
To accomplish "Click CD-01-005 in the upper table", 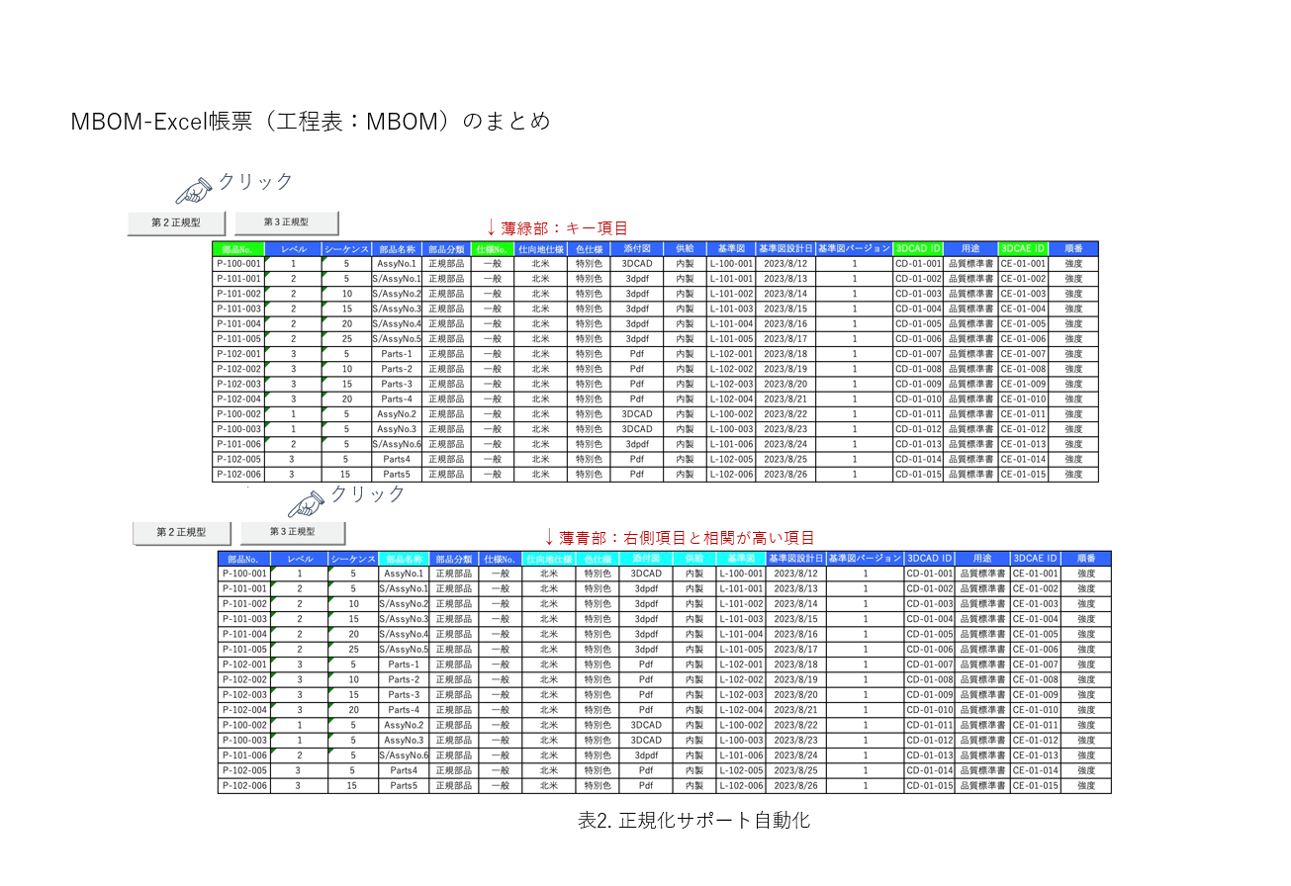I will click(x=918, y=323).
